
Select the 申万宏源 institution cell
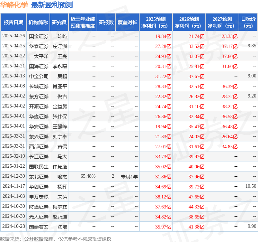tap(39, 197)
